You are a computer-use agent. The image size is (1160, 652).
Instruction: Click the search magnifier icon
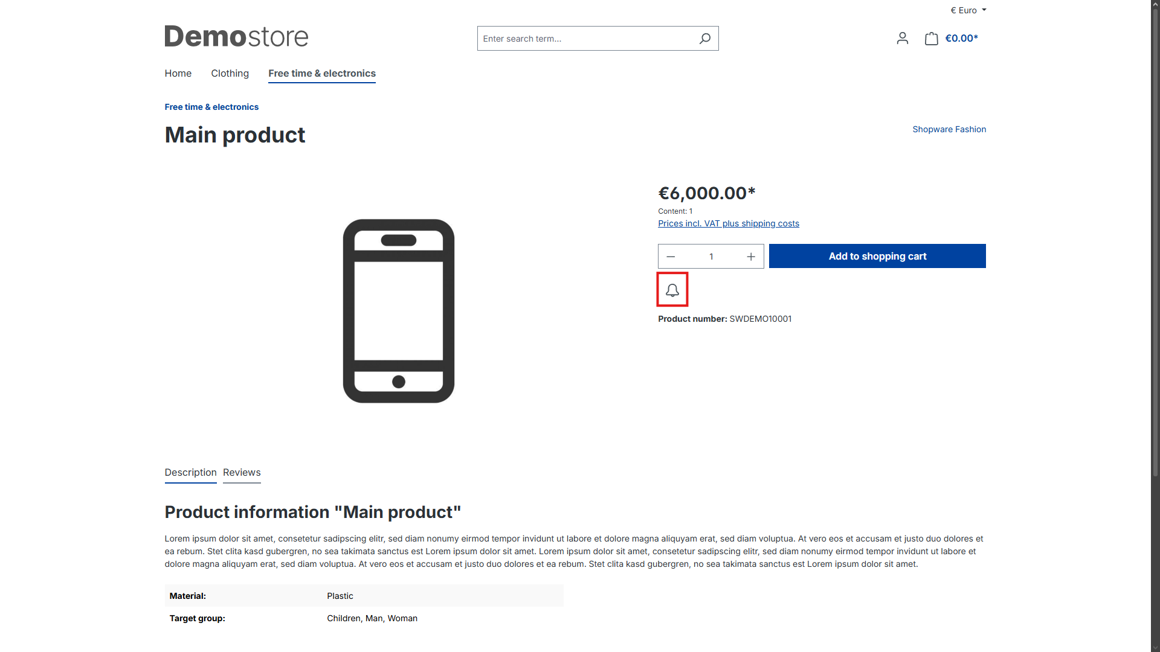[x=704, y=39]
